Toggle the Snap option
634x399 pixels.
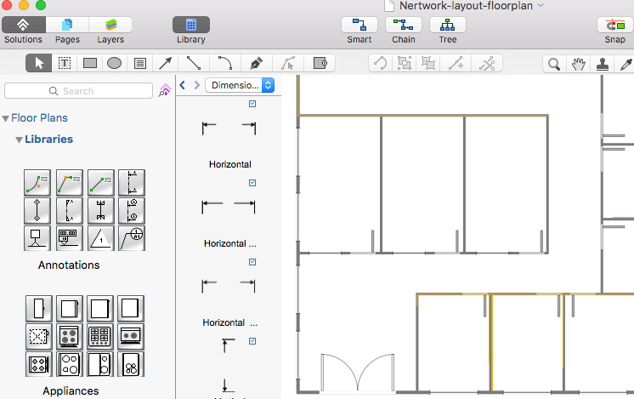(615, 25)
